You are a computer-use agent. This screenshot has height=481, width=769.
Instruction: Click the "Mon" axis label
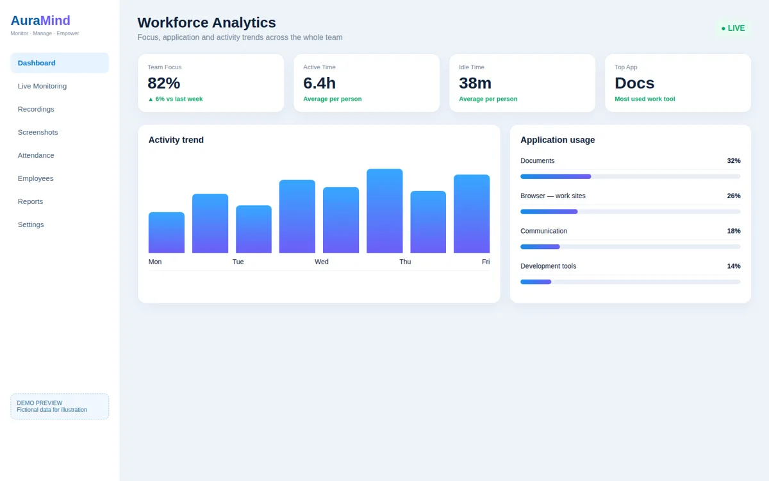(x=155, y=262)
